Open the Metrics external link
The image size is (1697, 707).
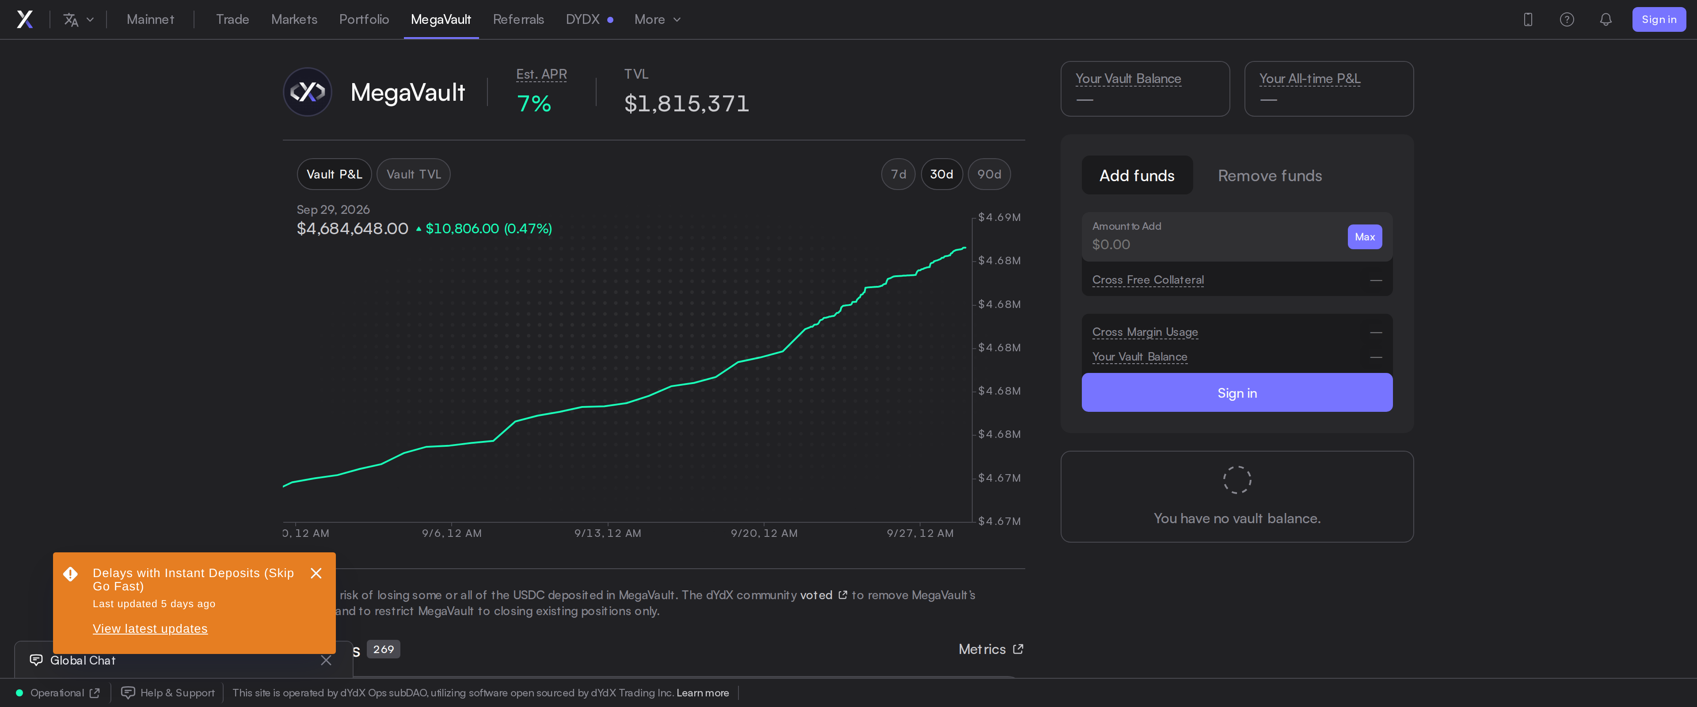pyautogui.click(x=991, y=650)
